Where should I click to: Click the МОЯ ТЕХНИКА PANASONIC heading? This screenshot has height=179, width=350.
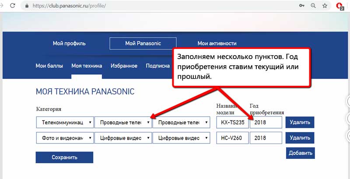(85, 91)
